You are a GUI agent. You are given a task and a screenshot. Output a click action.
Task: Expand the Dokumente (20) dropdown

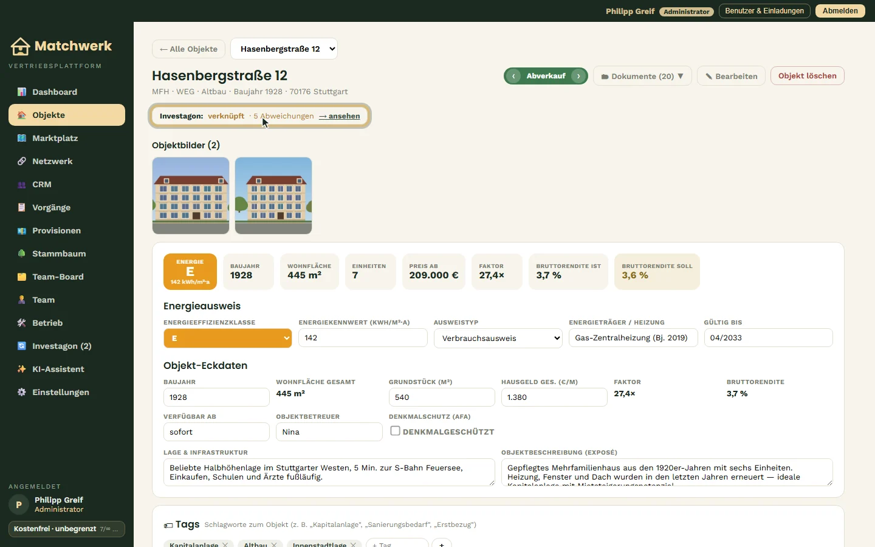pos(642,76)
